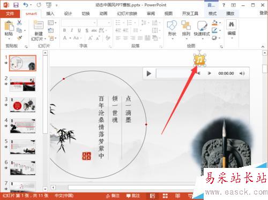
Task: Switch to the 播放 Playback tab
Action: pos(230,13)
